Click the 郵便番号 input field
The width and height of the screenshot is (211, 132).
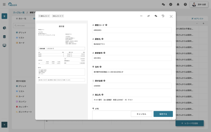(x=132, y=58)
